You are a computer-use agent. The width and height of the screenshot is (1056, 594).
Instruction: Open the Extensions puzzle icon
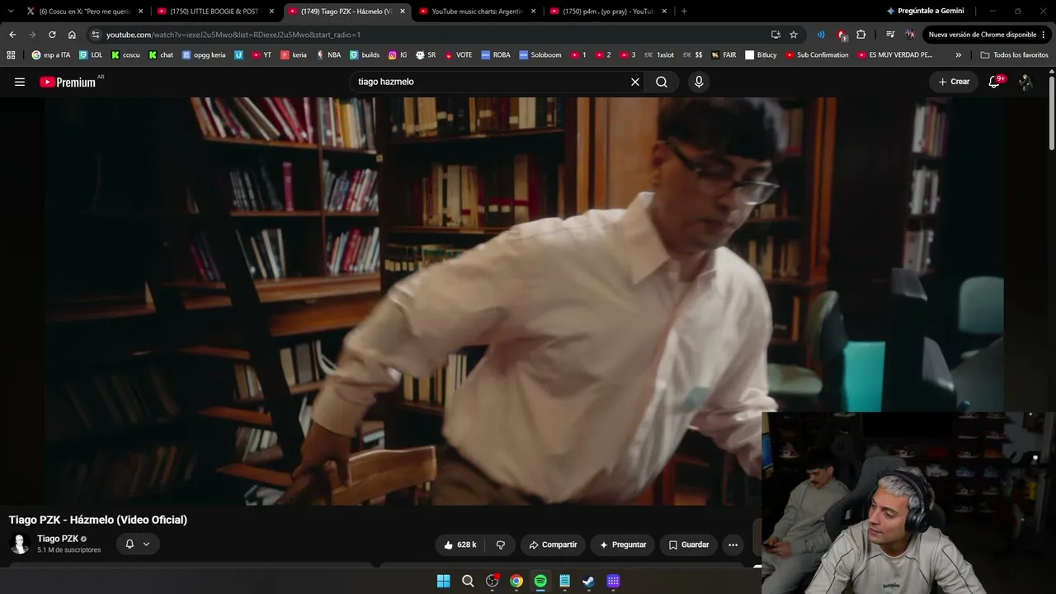point(861,35)
